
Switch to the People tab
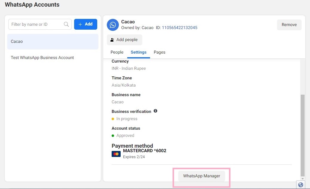click(117, 52)
